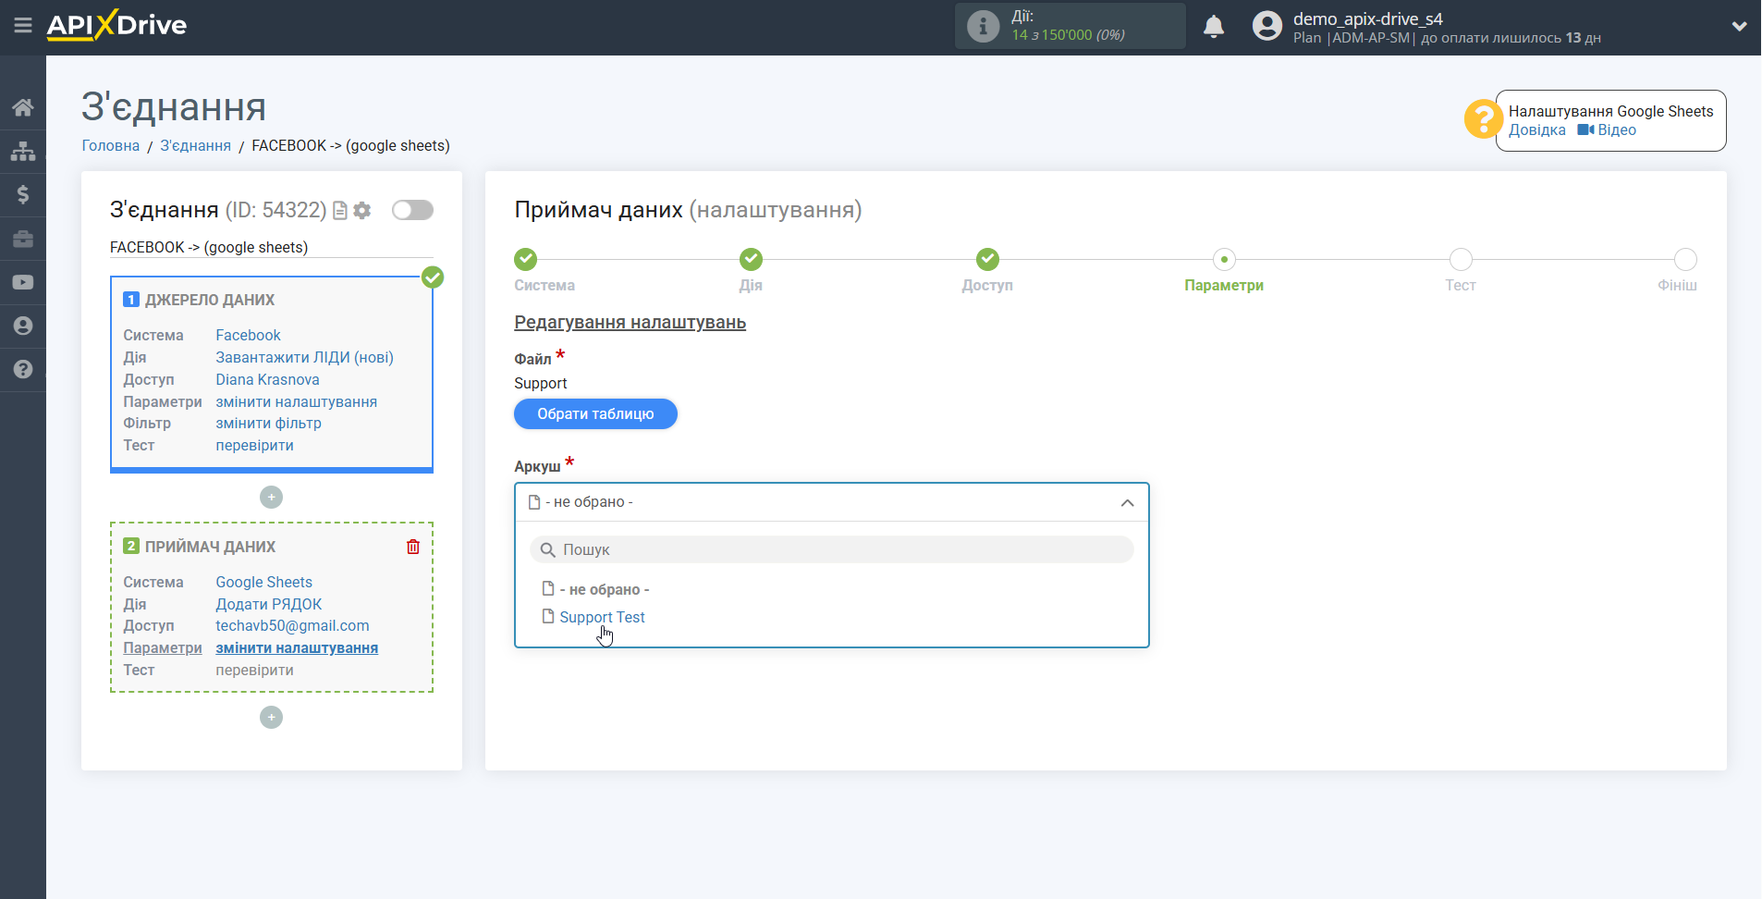
Task: Go to the Параметри step
Action: tap(1224, 260)
